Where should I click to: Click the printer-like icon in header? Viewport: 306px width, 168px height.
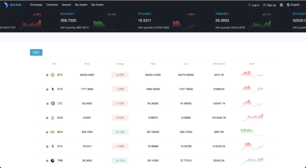pyautogui.click(x=281, y=5)
